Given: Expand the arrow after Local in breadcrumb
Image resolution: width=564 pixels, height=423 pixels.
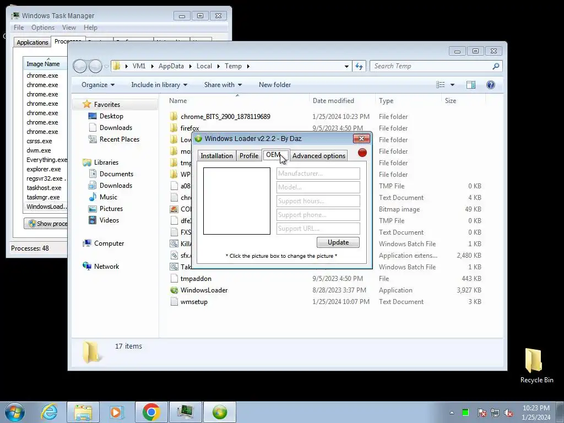Looking at the screenshot, I should pos(218,66).
